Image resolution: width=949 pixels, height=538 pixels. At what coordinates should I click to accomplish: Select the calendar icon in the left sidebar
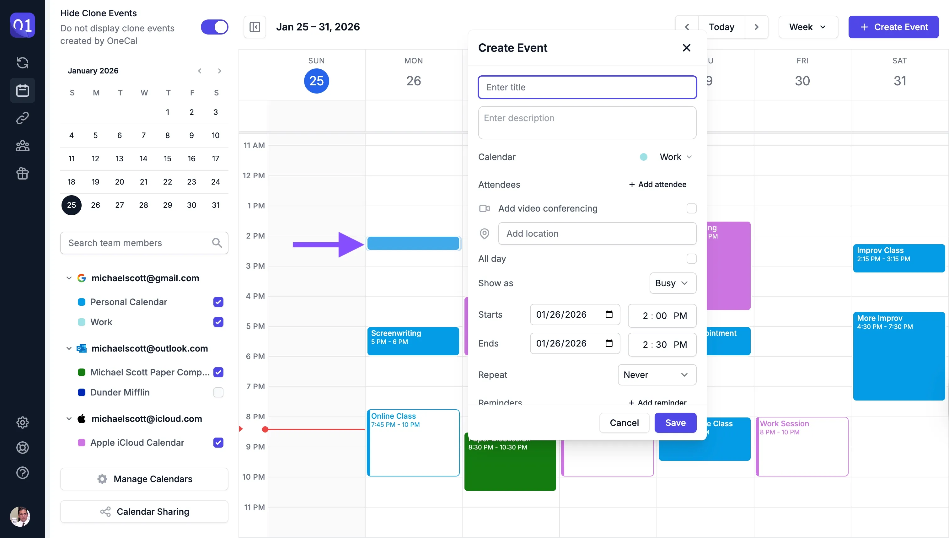[23, 90]
